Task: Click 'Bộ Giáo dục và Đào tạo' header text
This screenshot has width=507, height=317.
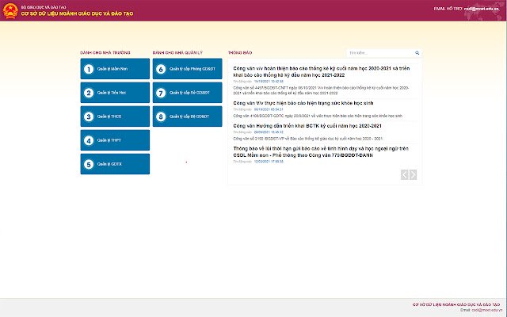Action: (44, 7)
